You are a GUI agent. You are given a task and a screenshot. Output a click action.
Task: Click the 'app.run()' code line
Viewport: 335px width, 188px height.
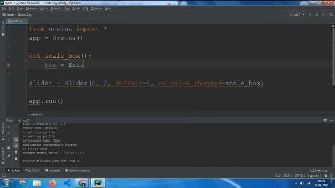(46, 101)
